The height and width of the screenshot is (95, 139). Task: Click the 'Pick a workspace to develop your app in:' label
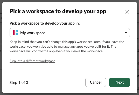(45, 23)
